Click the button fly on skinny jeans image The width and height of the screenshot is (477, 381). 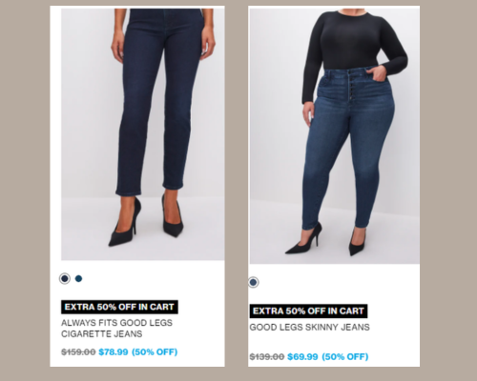point(351,86)
